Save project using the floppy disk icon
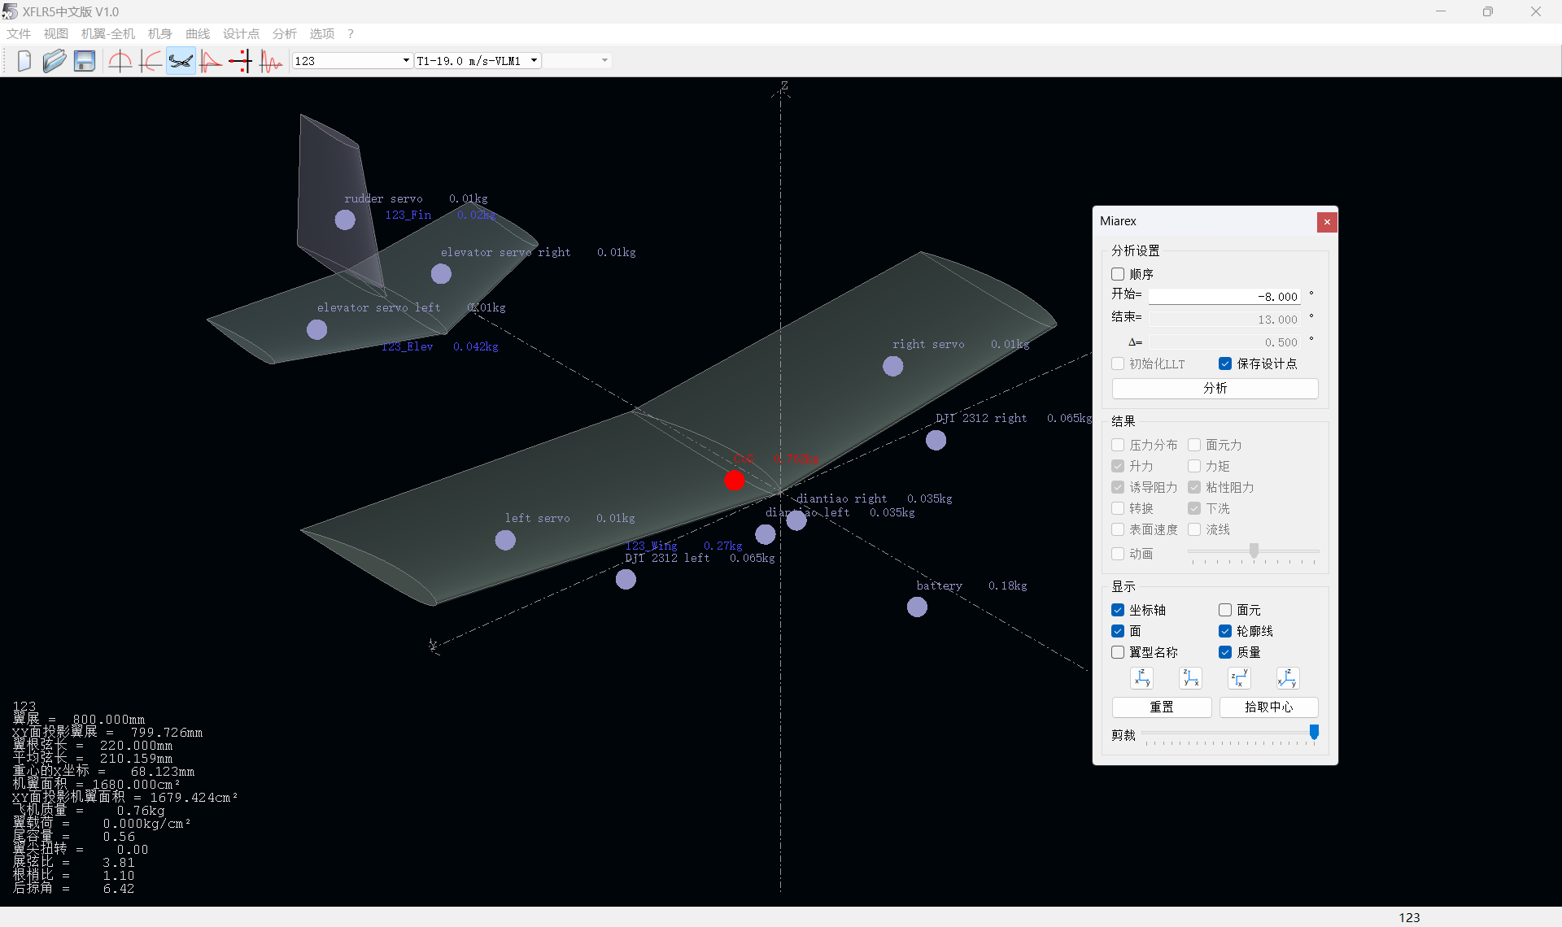This screenshot has height=927, width=1562. (85, 61)
